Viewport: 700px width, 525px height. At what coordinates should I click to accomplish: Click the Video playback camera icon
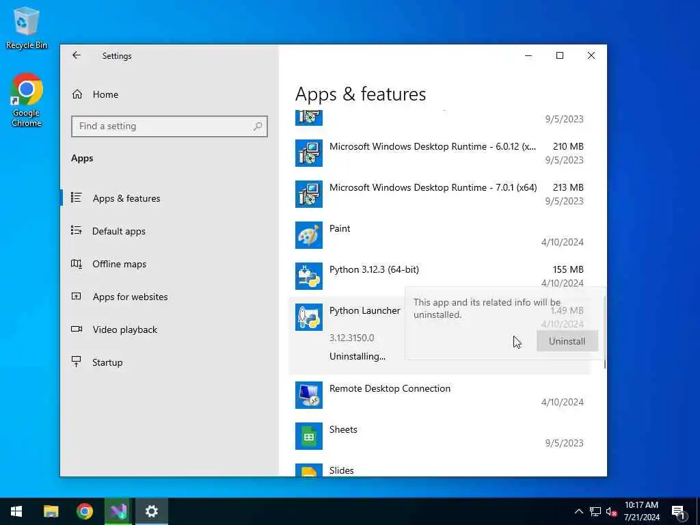[77, 329]
